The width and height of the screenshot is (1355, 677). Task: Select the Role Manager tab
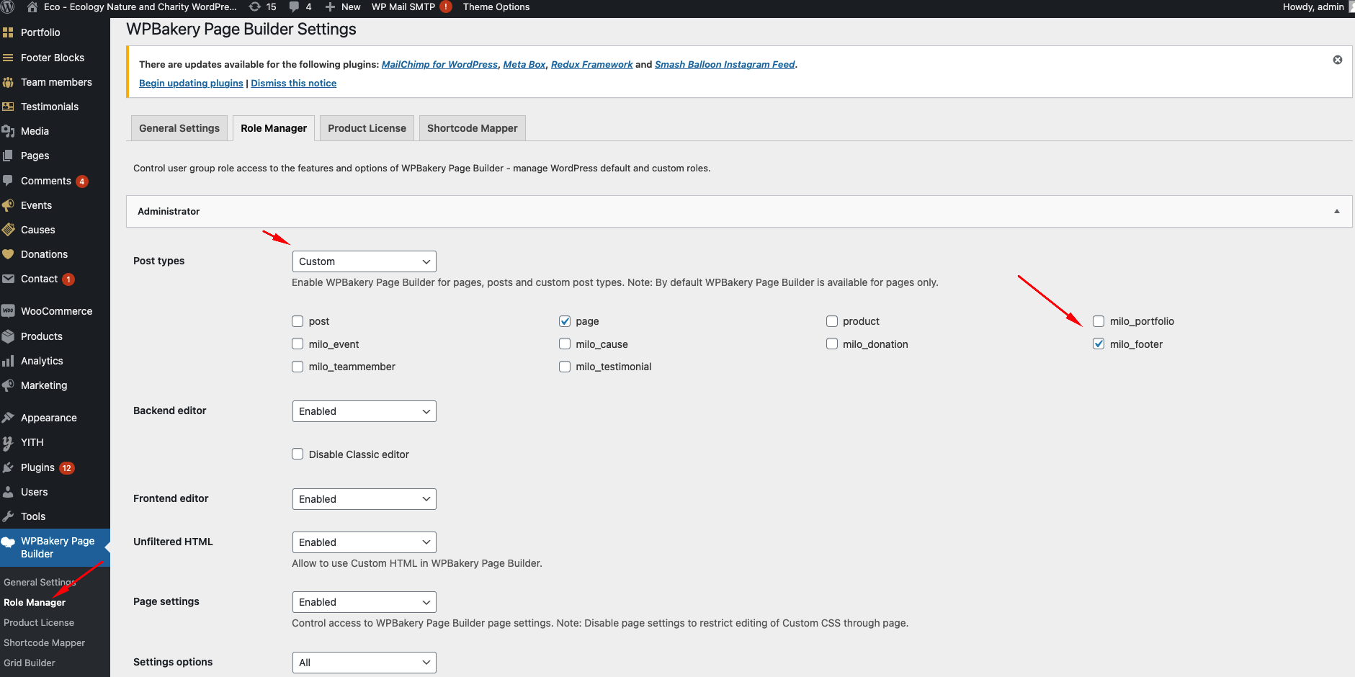point(274,128)
